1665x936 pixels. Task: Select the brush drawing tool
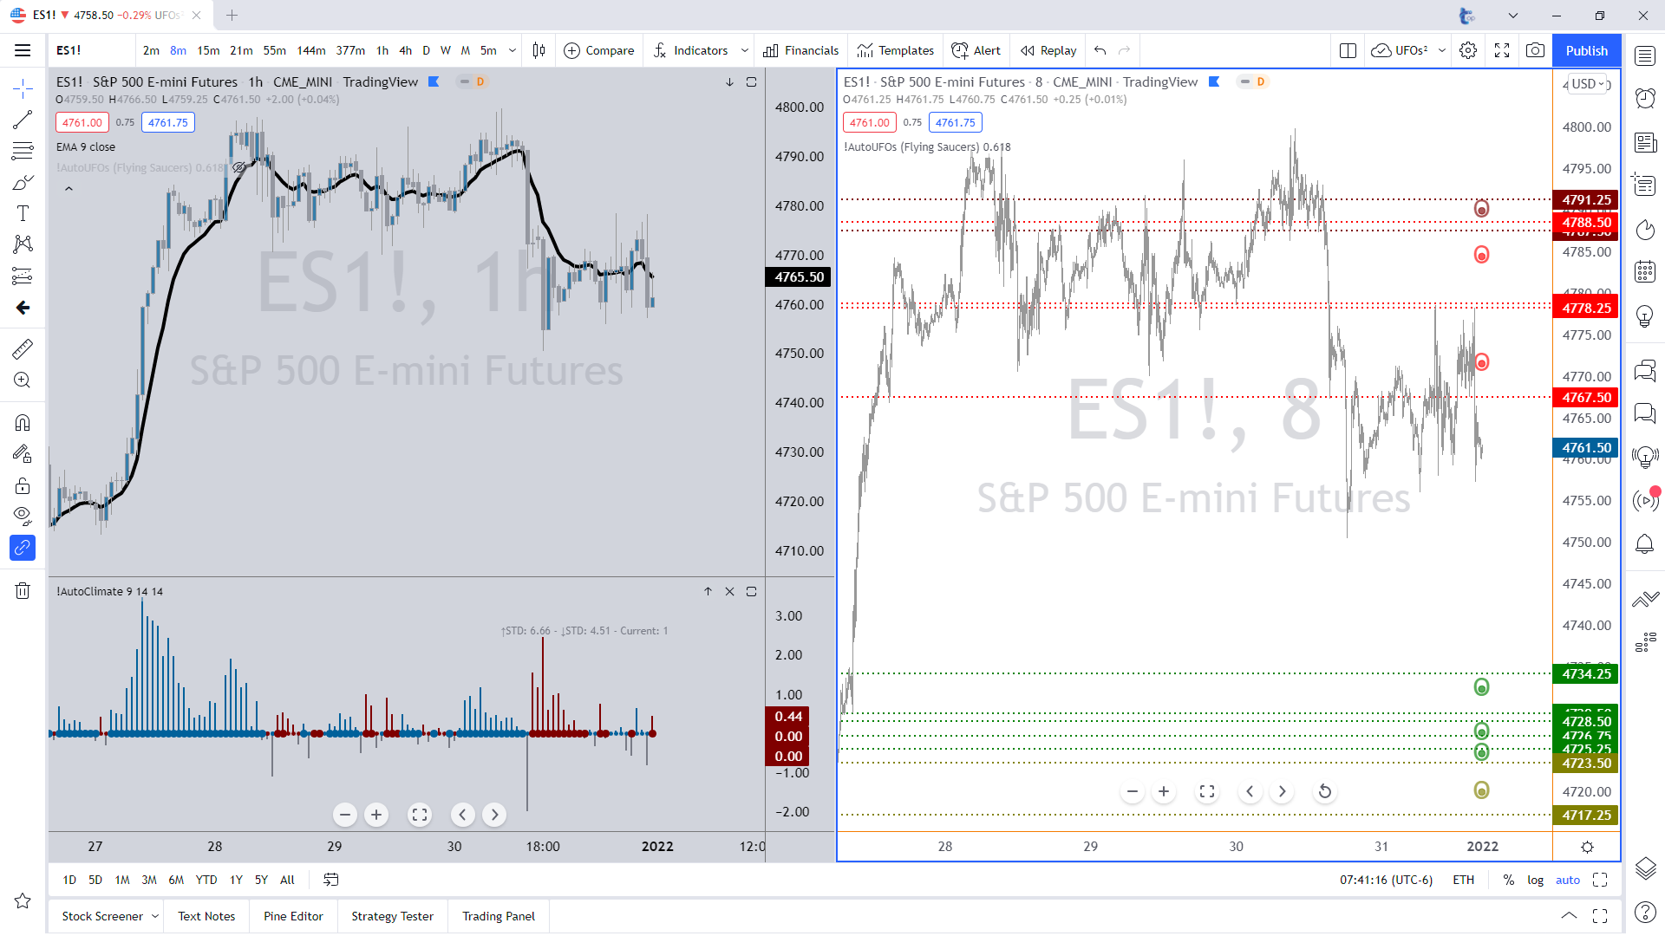click(23, 182)
